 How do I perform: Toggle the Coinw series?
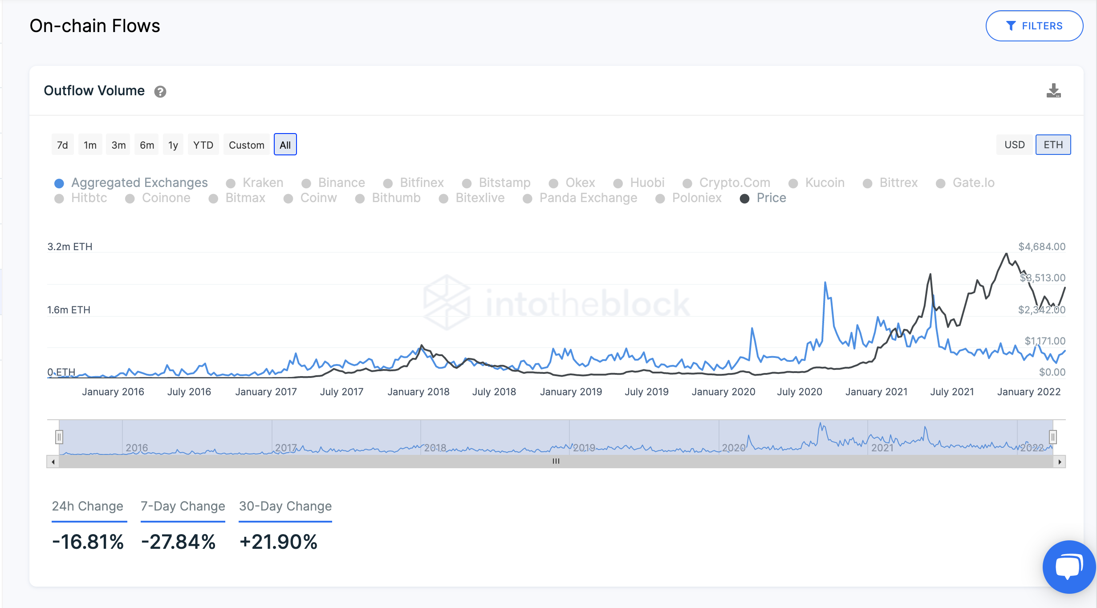click(310, 198)
